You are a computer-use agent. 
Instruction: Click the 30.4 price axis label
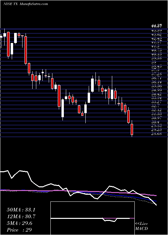(x=156, y=122)
